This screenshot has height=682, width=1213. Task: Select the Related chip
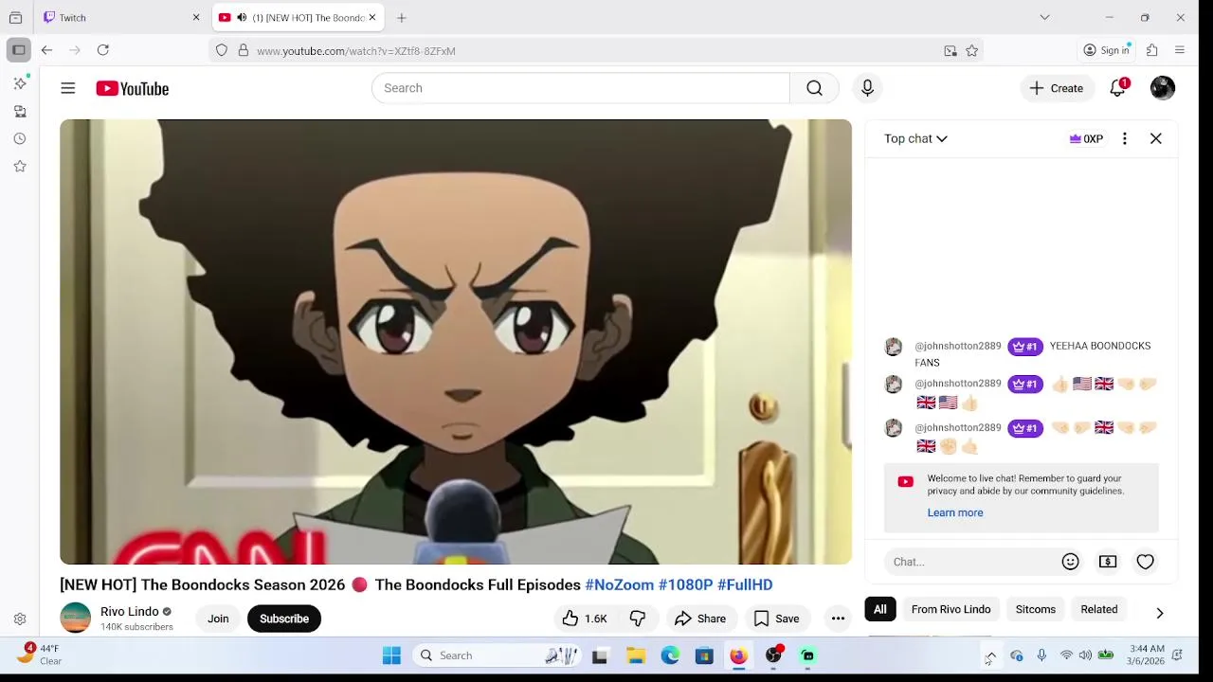tap(1099, 609)
